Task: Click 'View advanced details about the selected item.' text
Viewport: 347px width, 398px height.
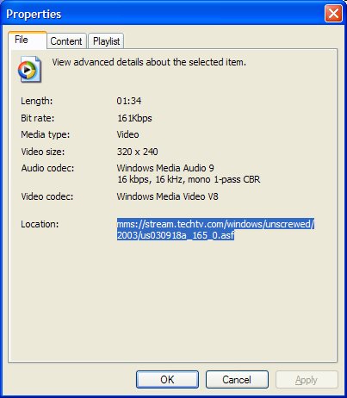Action: tap(149, 62)
